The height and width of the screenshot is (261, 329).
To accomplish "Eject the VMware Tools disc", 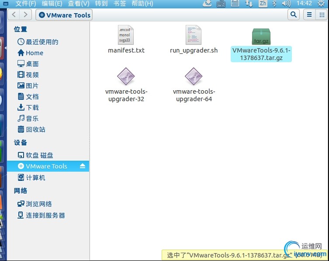I will (x=83, y=166).
